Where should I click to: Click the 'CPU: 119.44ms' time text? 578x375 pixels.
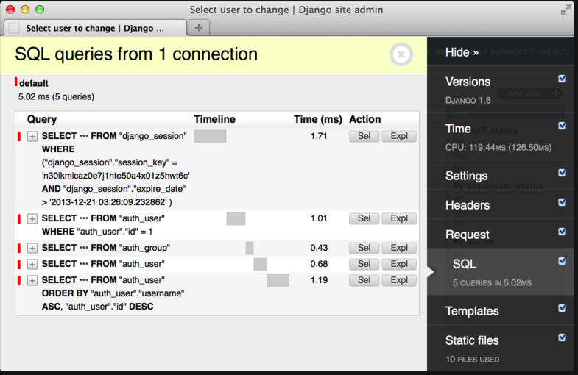[x=498, y=148]
